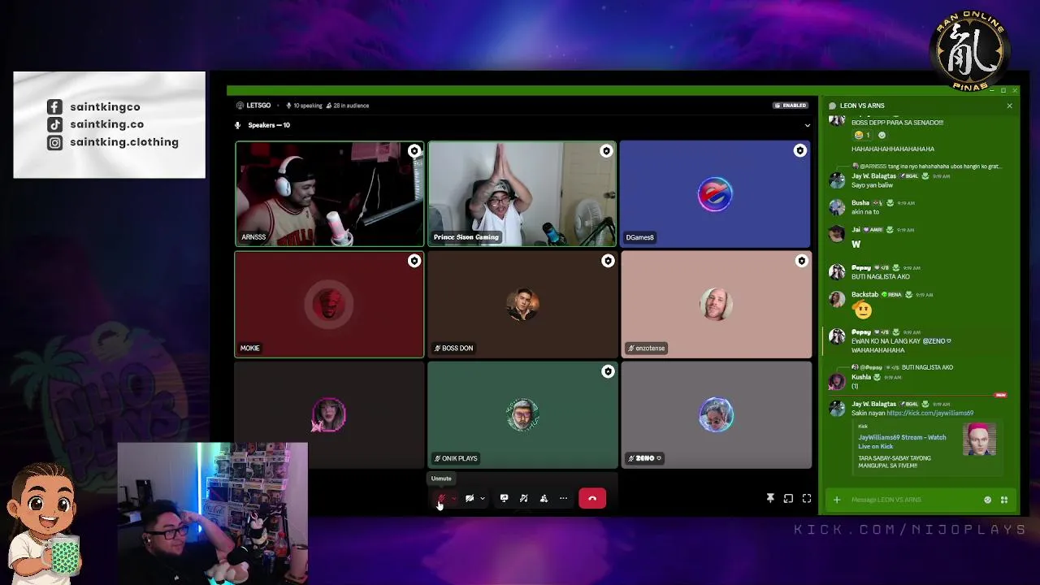Select ARNSSS video tile

(329, 193)
